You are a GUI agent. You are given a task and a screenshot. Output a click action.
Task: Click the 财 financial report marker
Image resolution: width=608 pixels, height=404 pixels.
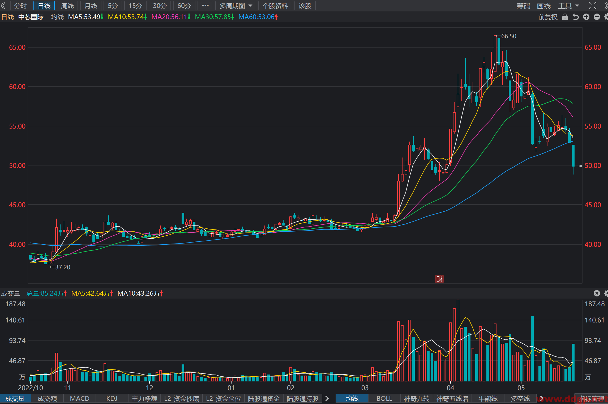click(x=439, y=279)
